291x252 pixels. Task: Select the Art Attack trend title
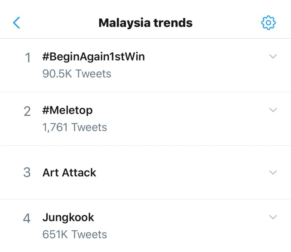[69, 172]
